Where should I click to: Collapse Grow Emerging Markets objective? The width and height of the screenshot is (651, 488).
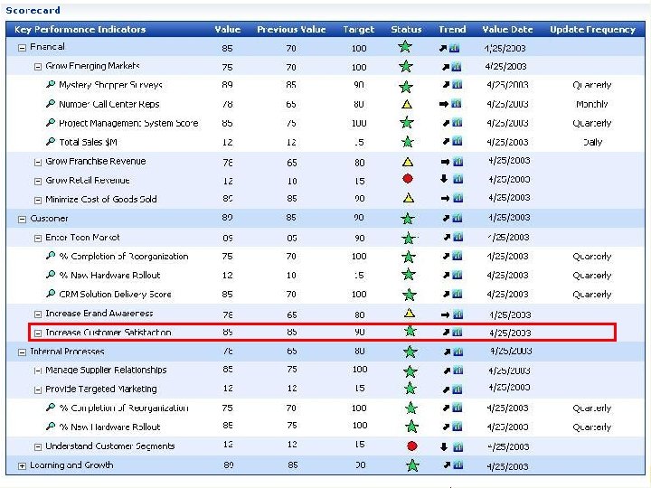pos(38,67)
